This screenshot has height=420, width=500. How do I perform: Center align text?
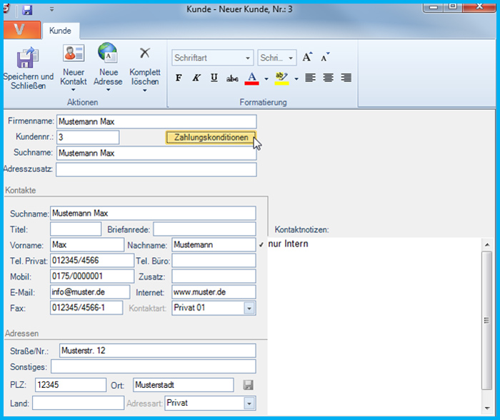pos(328,77)
